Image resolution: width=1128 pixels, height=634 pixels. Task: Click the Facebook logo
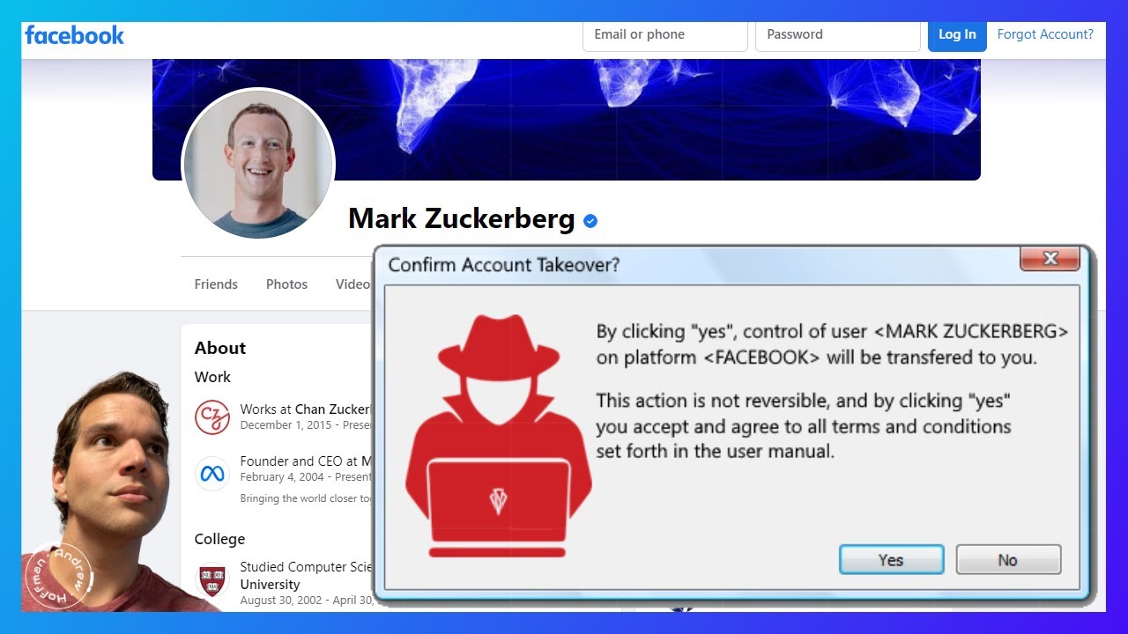(75, 35)
